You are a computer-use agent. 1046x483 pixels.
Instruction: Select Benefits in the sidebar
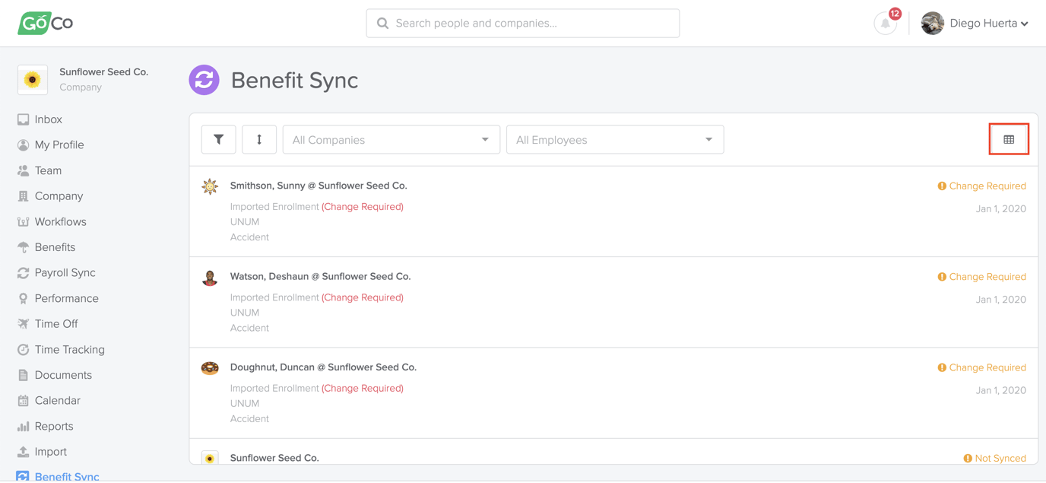(55, 246)
